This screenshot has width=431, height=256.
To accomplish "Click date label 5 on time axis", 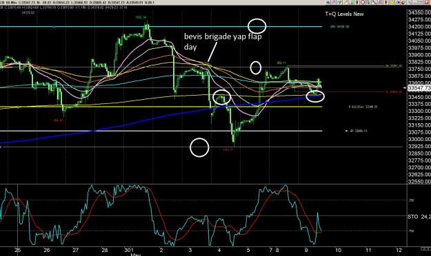I will coord(248,250).
